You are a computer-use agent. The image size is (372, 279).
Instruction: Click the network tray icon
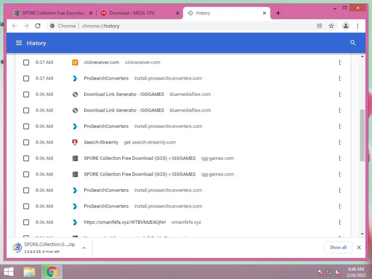pyautogui.click(x=329, y=272)
